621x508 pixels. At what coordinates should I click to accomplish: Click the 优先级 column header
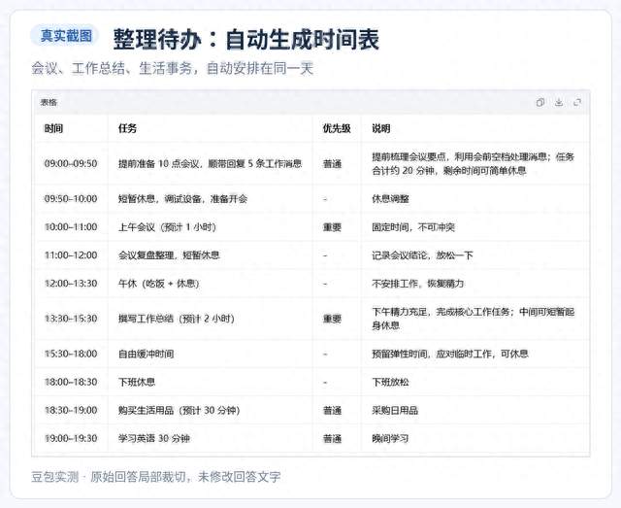tap(337, 128)
